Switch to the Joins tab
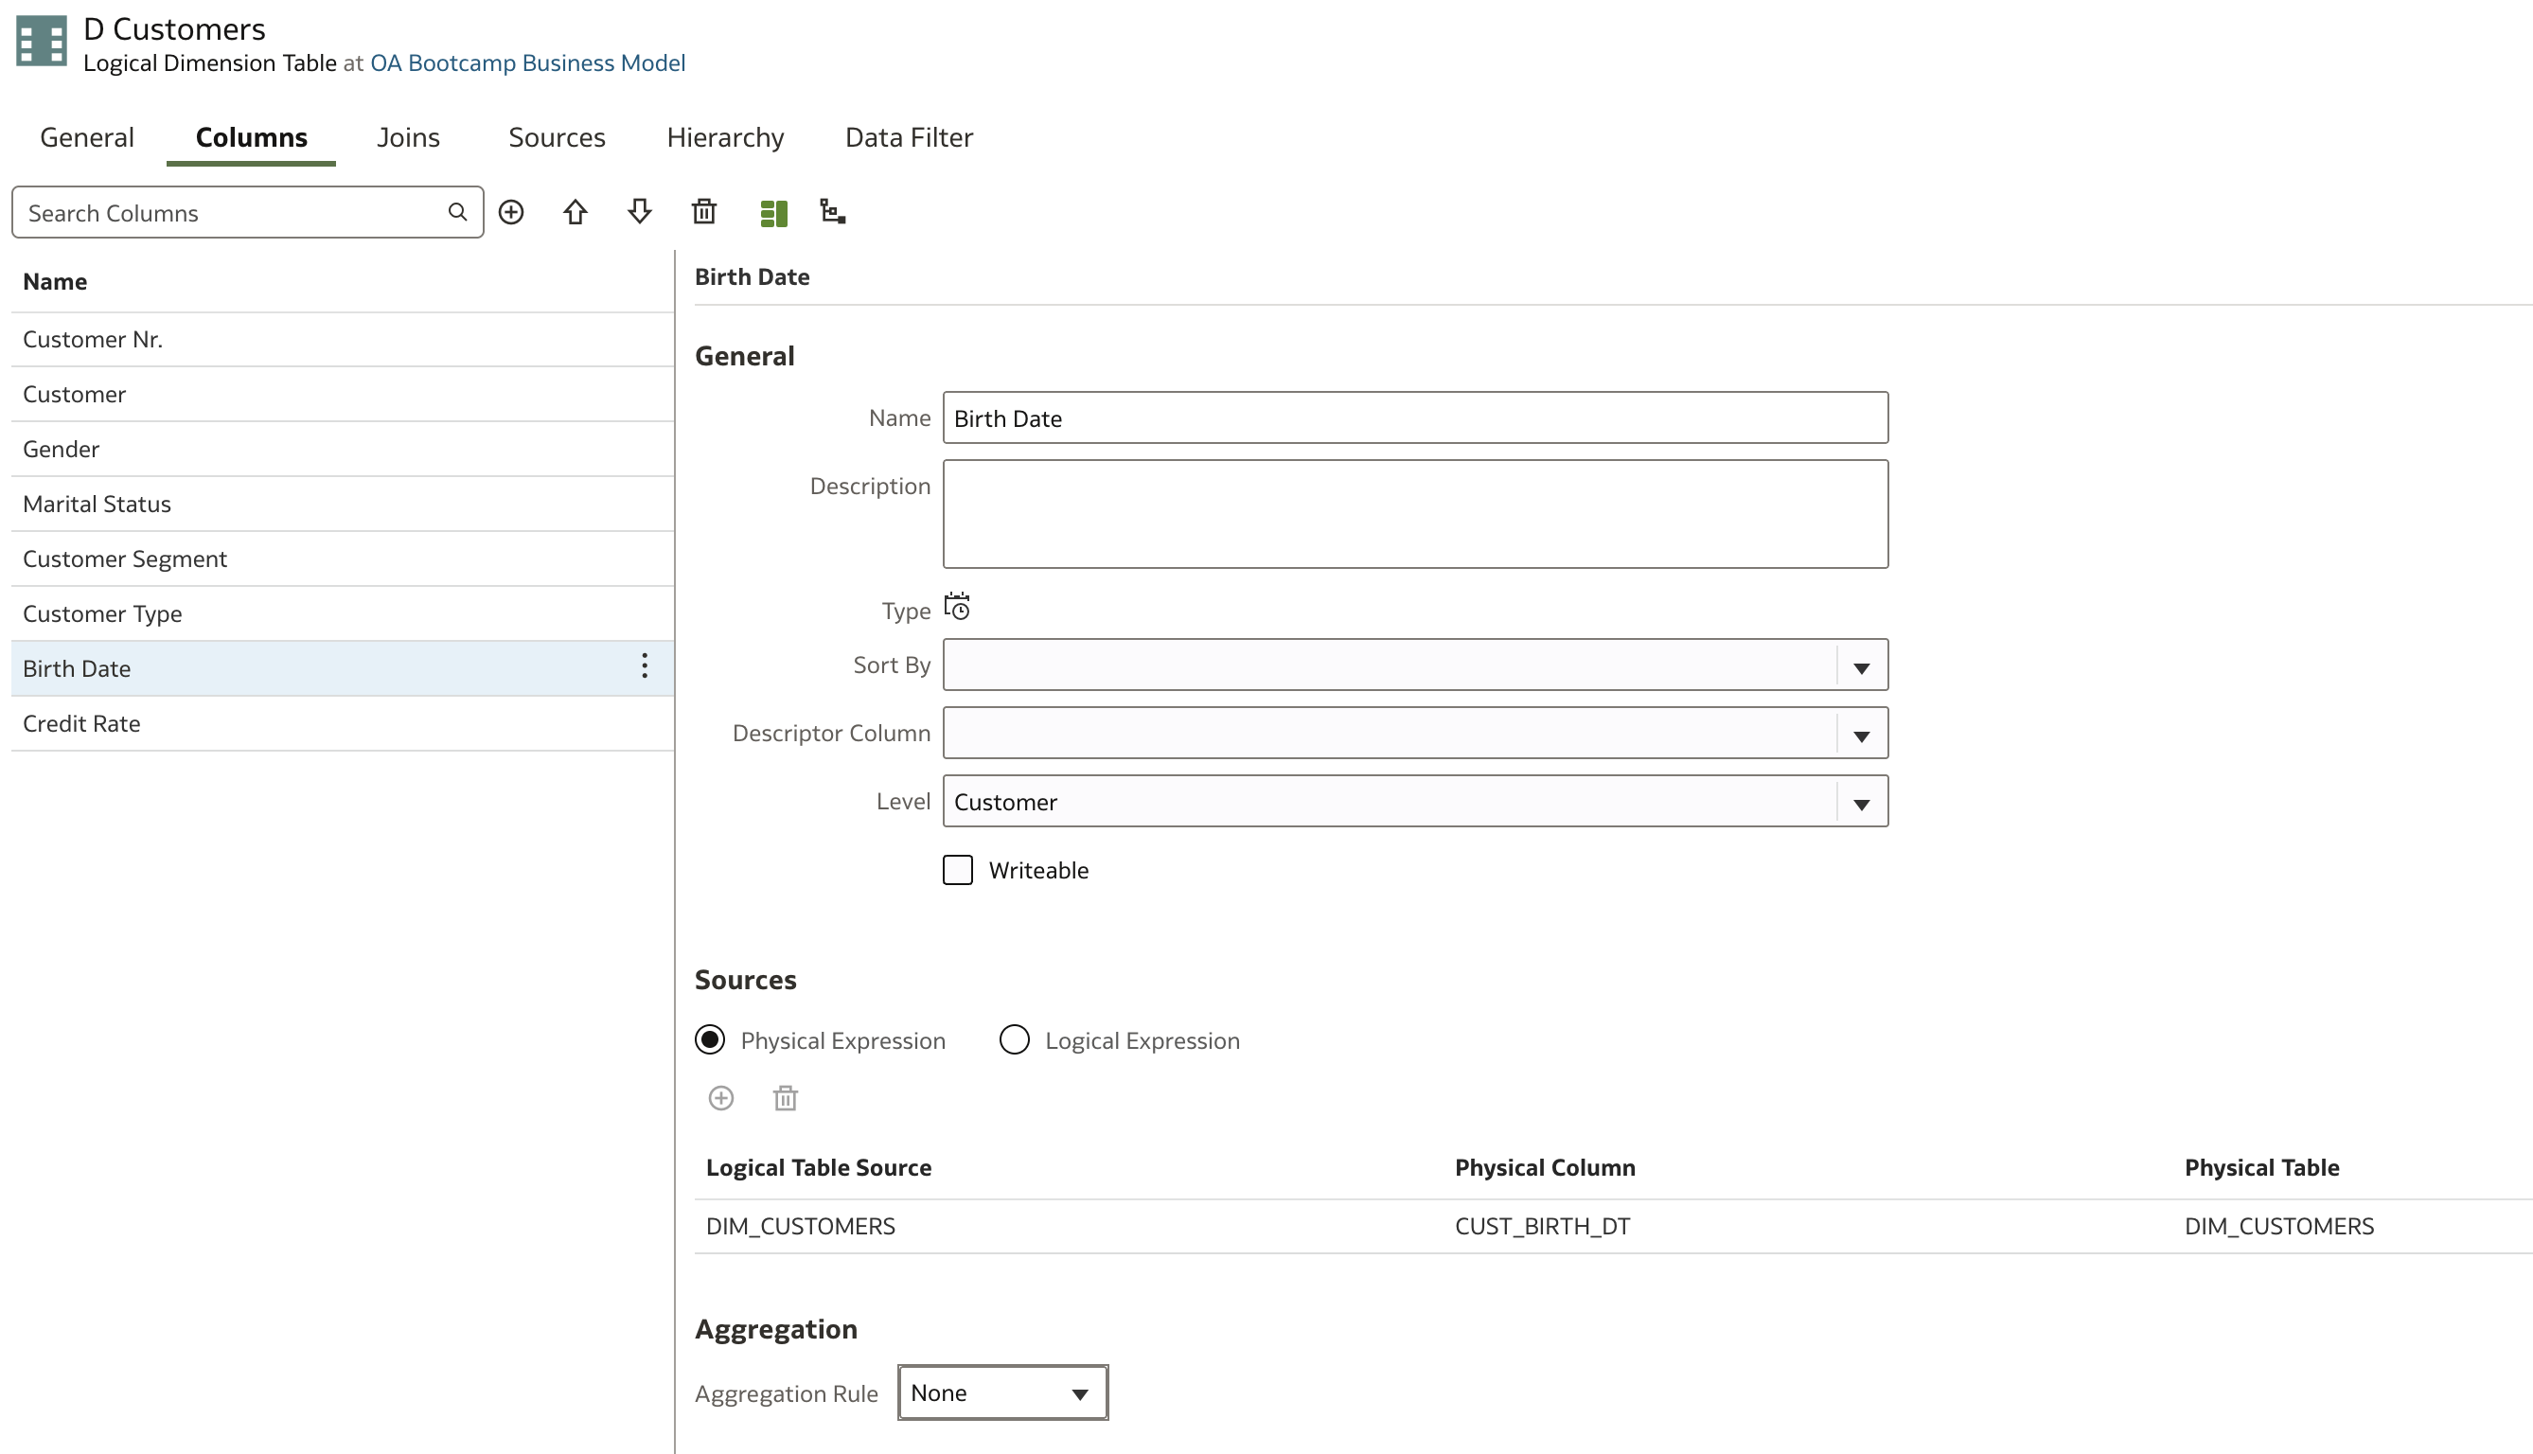The width and height of the screenshot is (2533, 1454). coord(408,137)
